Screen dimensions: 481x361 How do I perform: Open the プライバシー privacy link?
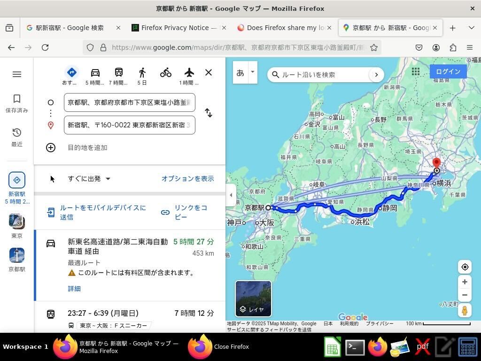click(380, 323)
